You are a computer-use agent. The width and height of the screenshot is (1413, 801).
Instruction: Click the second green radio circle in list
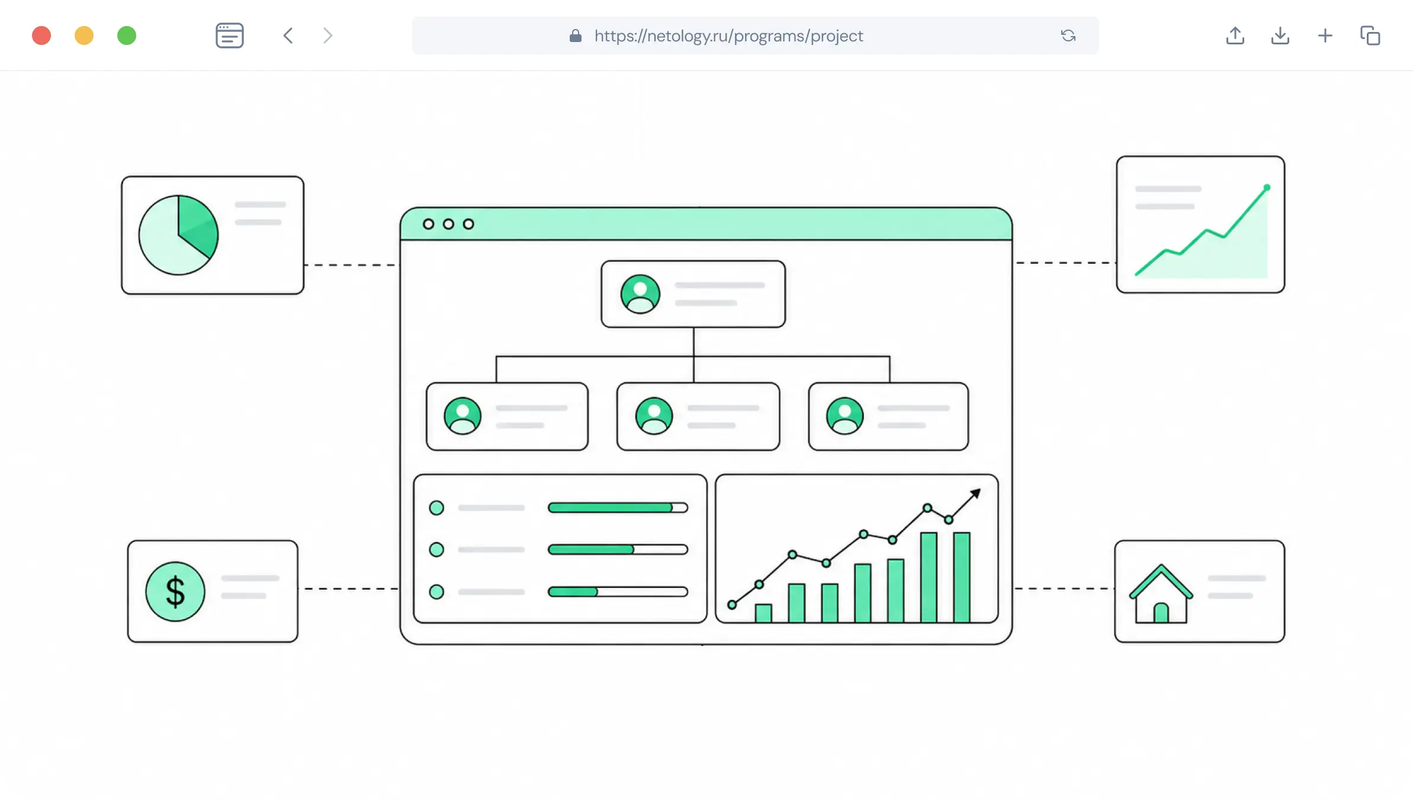(x=436, y=550)
